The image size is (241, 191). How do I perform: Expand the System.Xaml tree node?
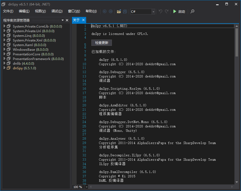tap(4, 45)
